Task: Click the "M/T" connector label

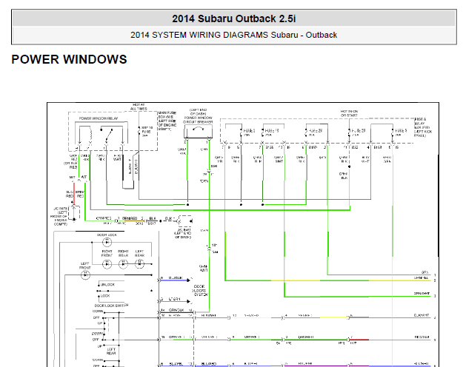Action: point(73,178)
